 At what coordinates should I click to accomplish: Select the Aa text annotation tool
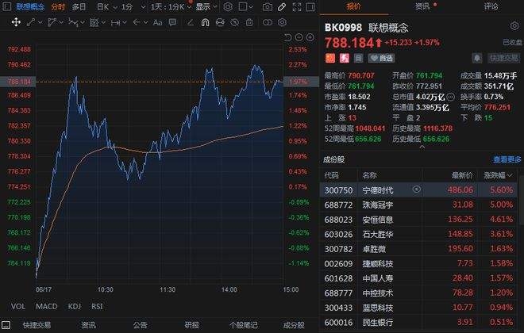157,22
